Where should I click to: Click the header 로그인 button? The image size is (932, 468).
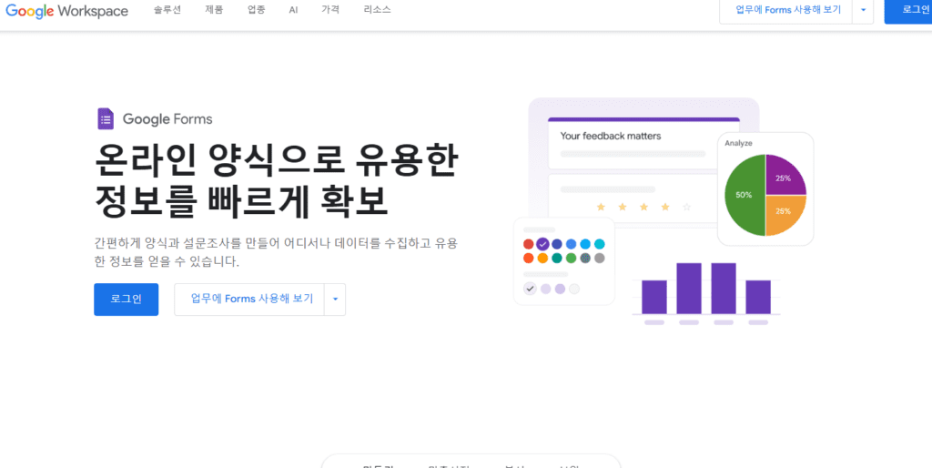tap(908, 10)
